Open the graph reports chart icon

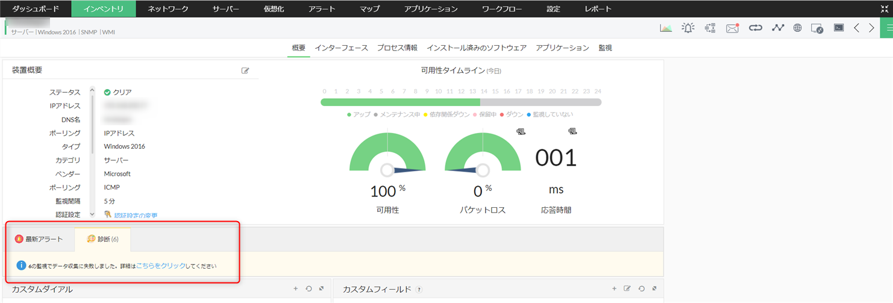tap(666, 28)
